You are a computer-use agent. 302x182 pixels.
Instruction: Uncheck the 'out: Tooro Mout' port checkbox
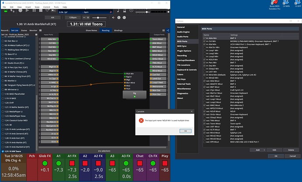click(x=204, y=124)
